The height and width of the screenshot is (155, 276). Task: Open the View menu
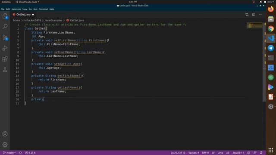tap(25, 9)
